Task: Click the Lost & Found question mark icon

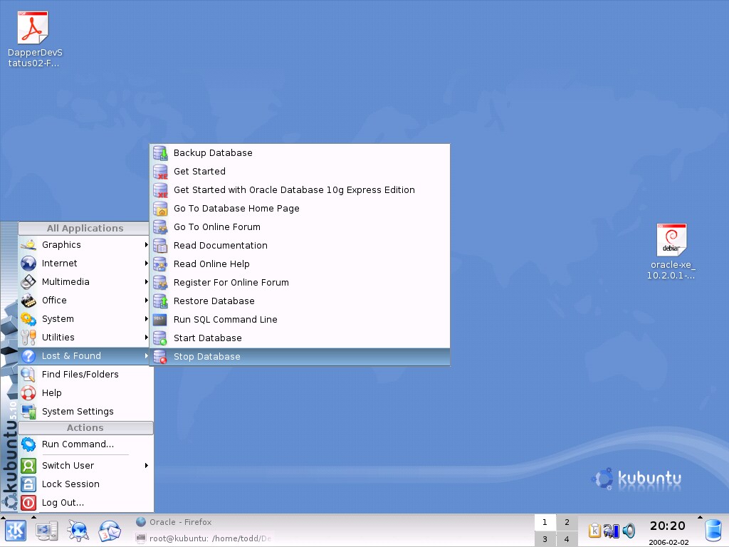Action: pos(28,356)
